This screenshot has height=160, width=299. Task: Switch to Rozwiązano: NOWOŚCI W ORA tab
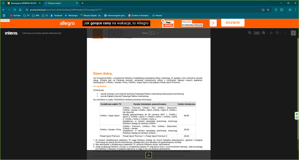[23, 3]
